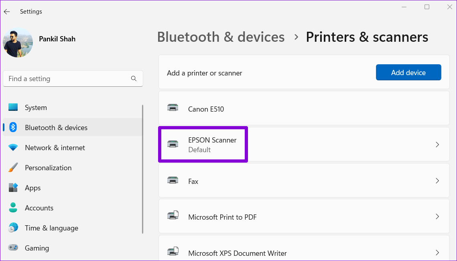
Task: Click the Bluetooth icon in sidebar
Action: 13,127
